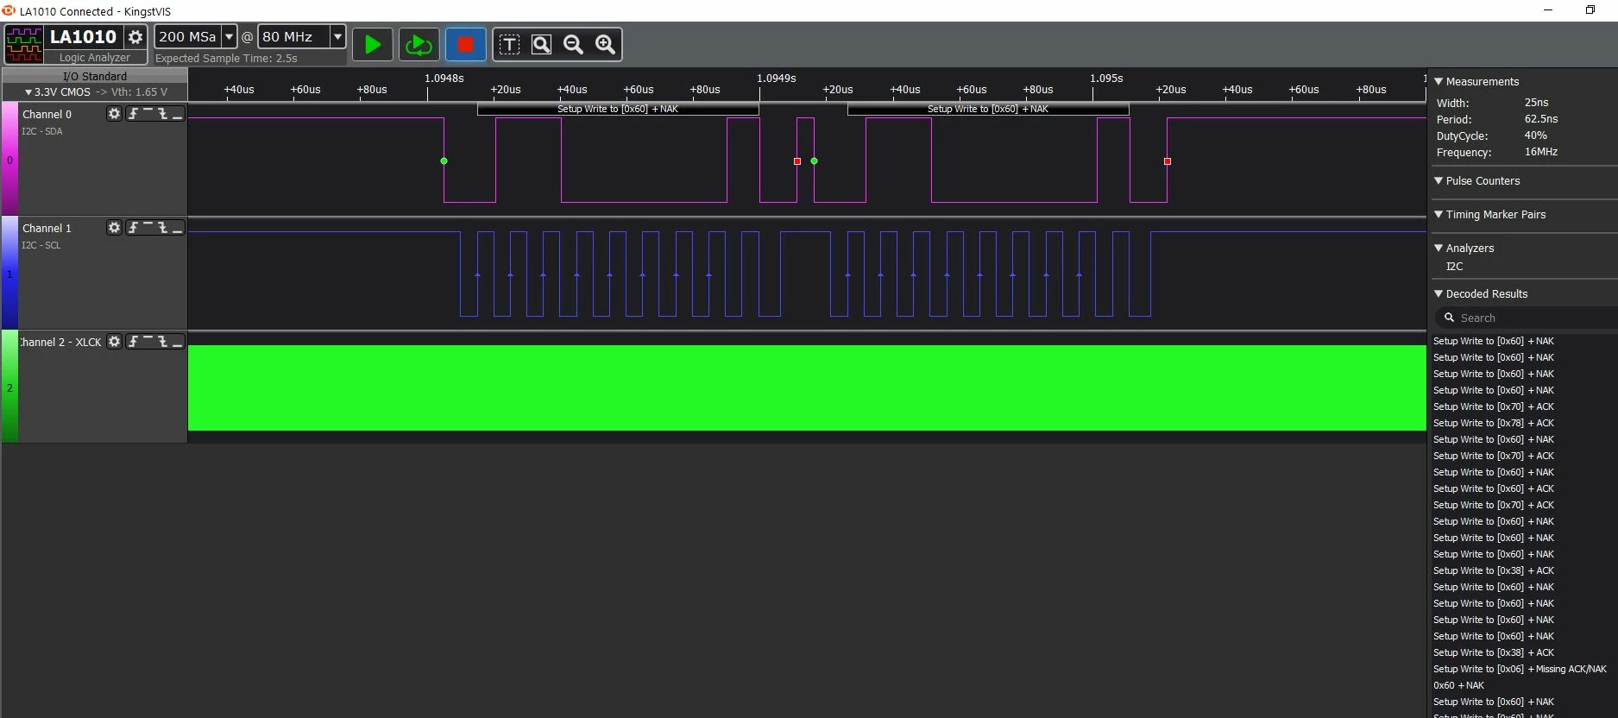The image size is (1618, 718).
Task: Activate the timing marker T tool
Action: pyautogui.click(x=509, y=44)
